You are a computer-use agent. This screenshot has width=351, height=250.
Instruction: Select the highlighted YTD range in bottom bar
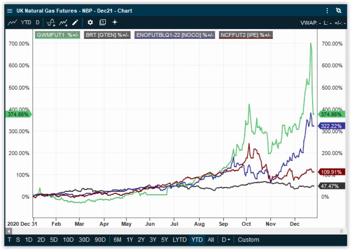197,240
